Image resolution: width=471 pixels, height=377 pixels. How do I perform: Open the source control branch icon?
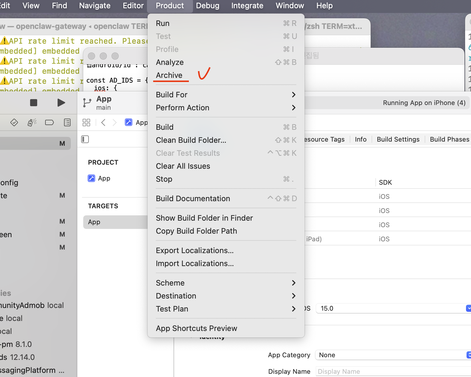pyautogui.click(x=87, y=103)
